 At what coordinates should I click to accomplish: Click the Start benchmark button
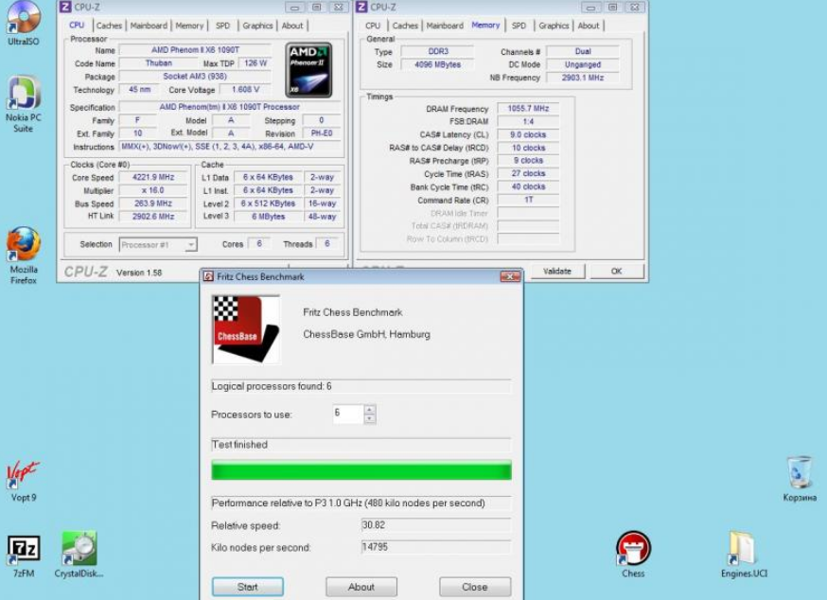247,587
